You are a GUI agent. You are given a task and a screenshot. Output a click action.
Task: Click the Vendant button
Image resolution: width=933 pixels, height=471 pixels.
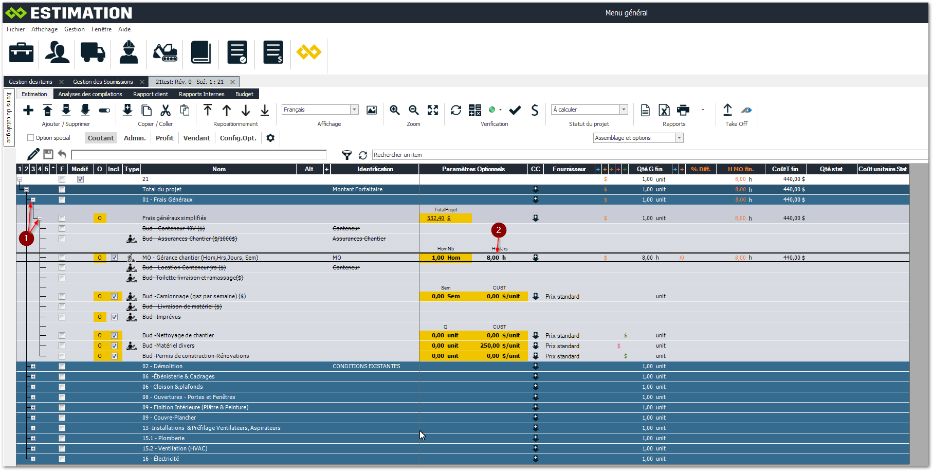196,138
